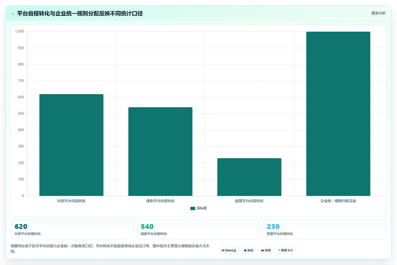The width and height of the screenshot is (397, 265).
Task: Click the 联盟平台自报转化 bar in chart
Action: click(249, 177)
